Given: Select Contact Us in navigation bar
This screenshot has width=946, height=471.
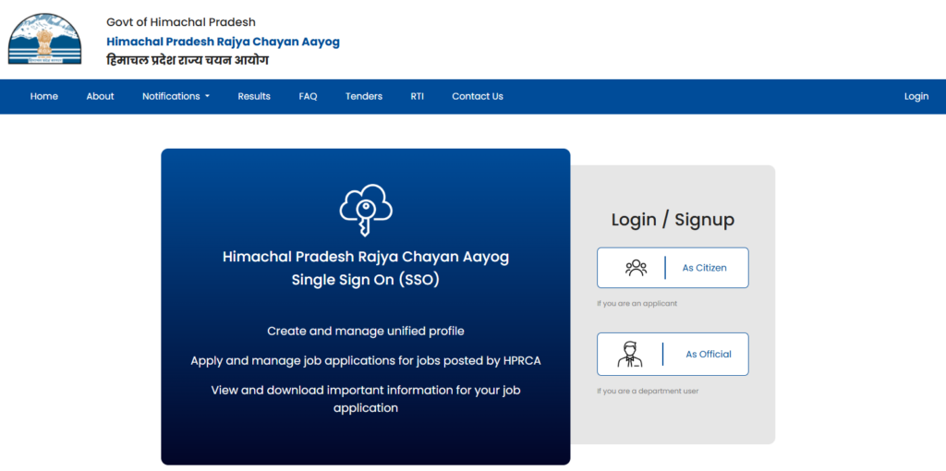Looking at the screenshot, I should click(478, 96).
